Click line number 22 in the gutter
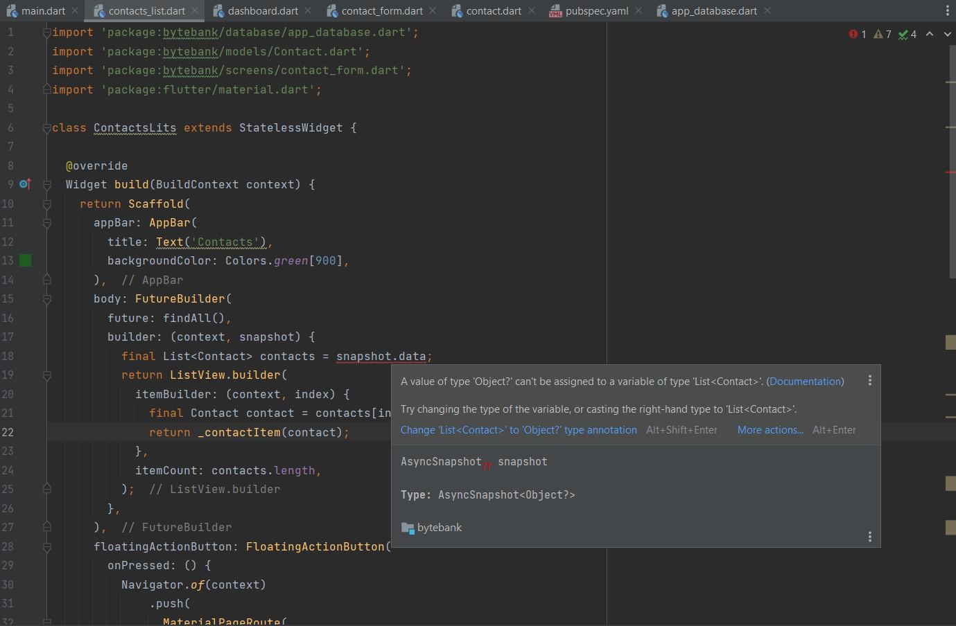This screenshot has width=956, height=626. click(x=8, y=432)
